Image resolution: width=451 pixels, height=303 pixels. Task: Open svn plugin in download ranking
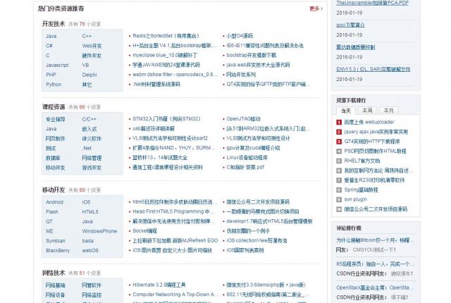pyautogui.click(x=355, y=199)
